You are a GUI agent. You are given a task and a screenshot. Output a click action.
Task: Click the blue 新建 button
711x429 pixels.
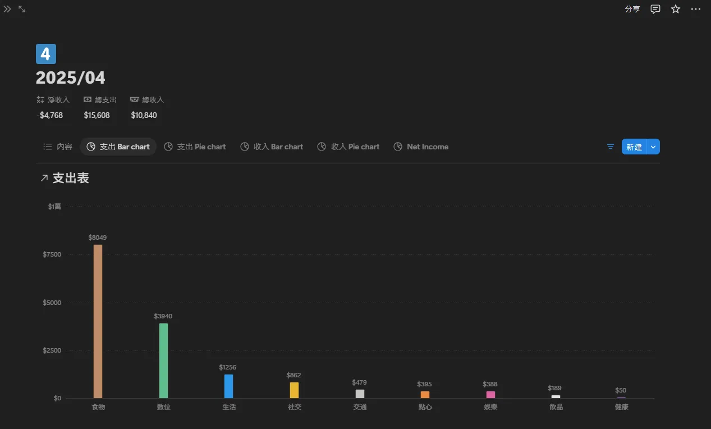pyautogui.click(x=634, y=147)
